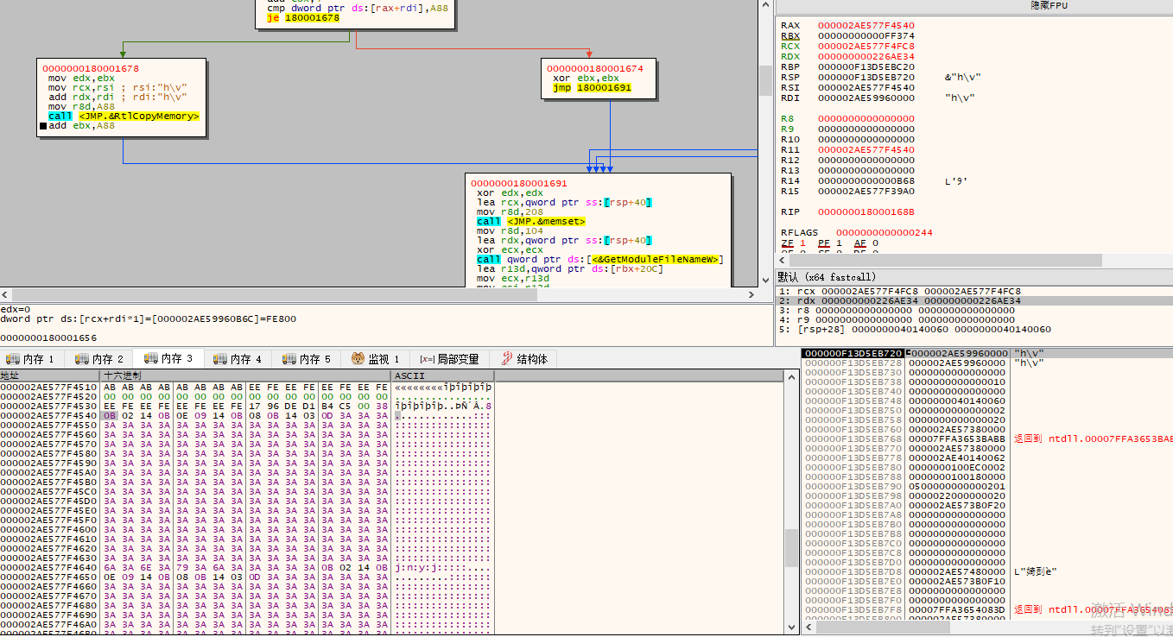Switch to the 内存 2 dump tab
Screen dimensions: 1173x637
coord(99,358)
